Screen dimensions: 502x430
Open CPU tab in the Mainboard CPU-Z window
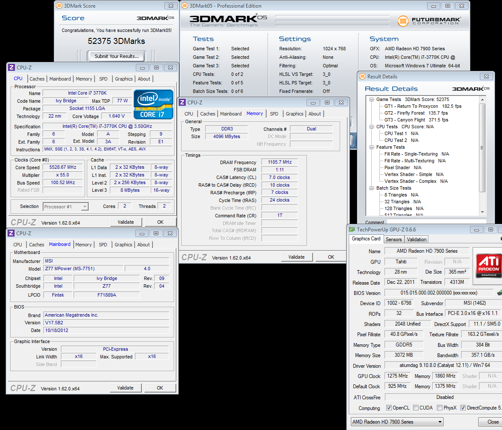coord(17,245)
